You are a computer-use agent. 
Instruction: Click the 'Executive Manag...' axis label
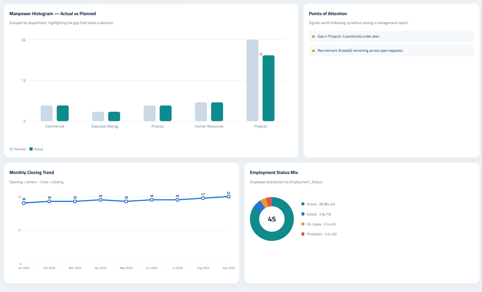(x=106, y=126)
